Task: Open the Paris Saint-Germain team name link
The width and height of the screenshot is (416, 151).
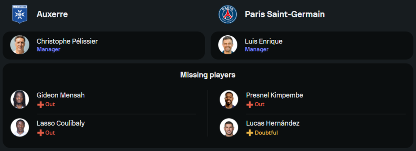Action: tap(285, 14)
